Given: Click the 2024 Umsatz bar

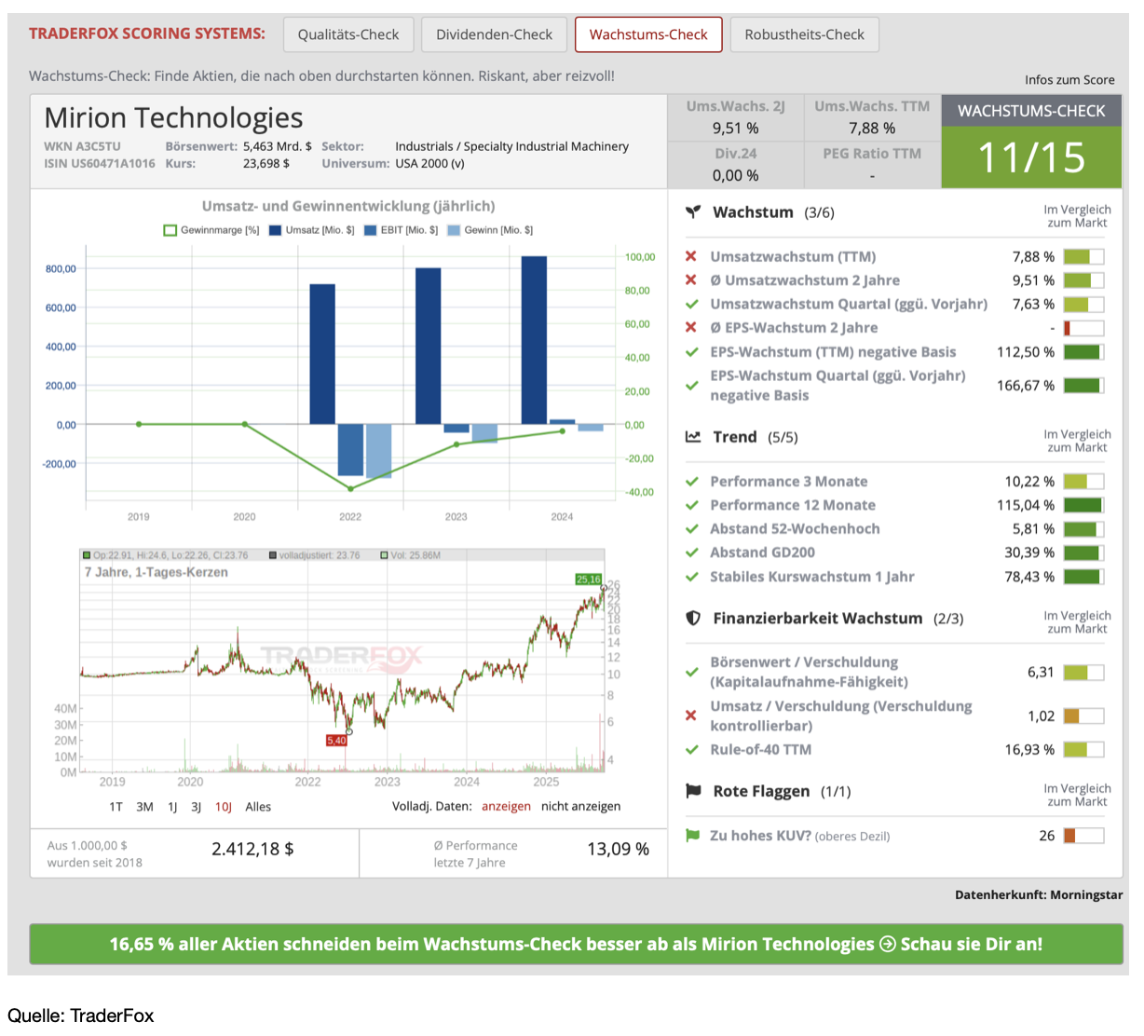Looking at the screenshot, I should coord(534,340).
